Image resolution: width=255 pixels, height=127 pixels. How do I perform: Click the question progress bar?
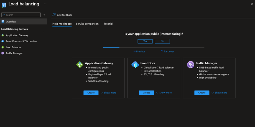coord(154,47)
